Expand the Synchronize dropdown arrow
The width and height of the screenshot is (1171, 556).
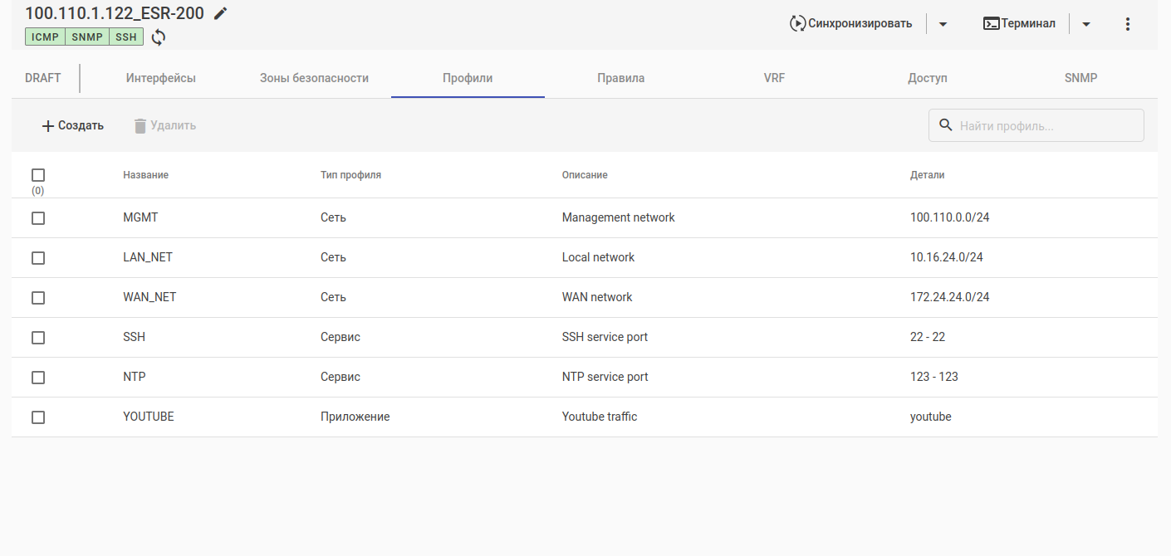point(943,24)
